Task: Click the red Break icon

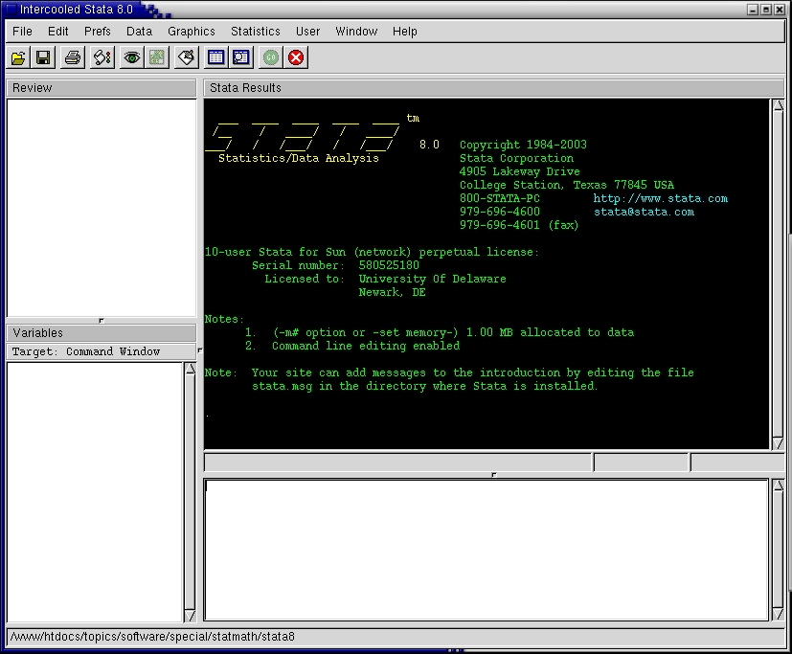Action: click(x=296, y=57)
